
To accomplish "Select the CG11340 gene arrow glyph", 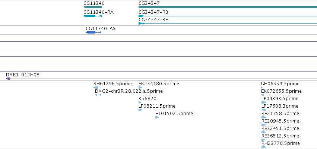I will 93,7.
